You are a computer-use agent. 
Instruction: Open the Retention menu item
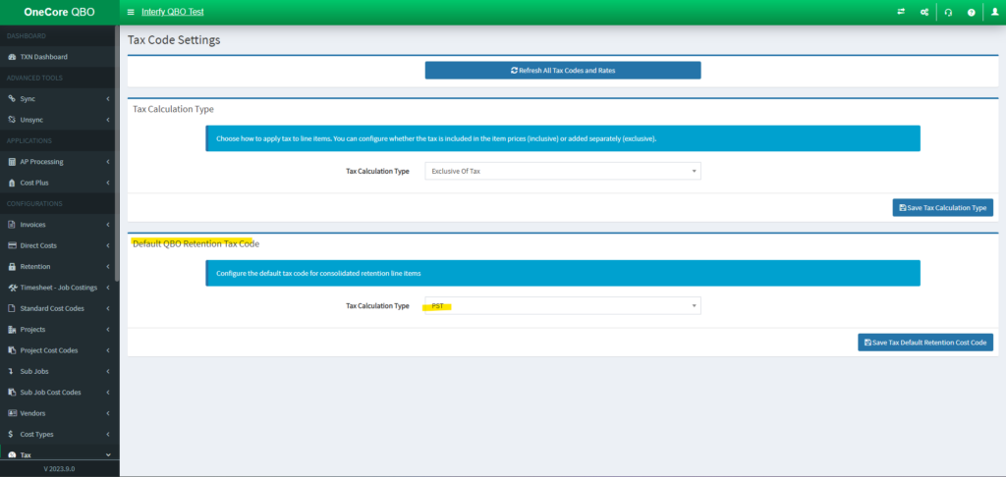coord(35,267)
